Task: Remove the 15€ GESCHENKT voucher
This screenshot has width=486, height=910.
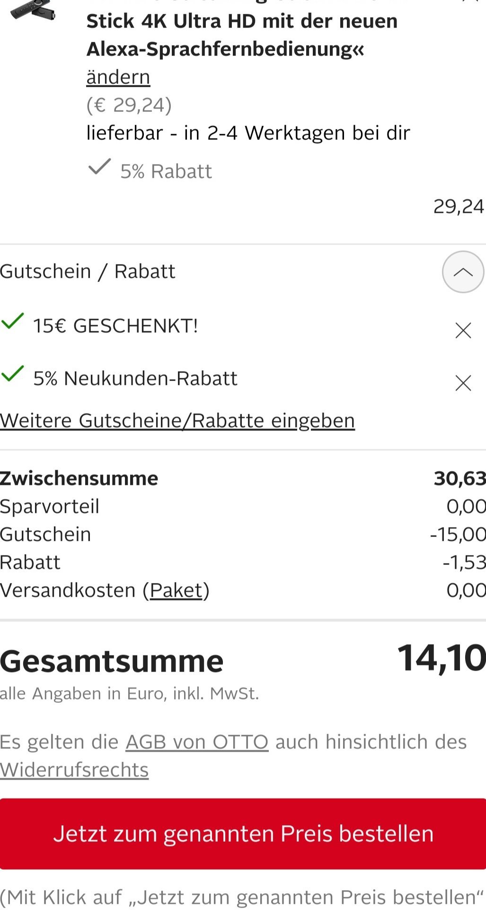Action: [x=463, y=330]
